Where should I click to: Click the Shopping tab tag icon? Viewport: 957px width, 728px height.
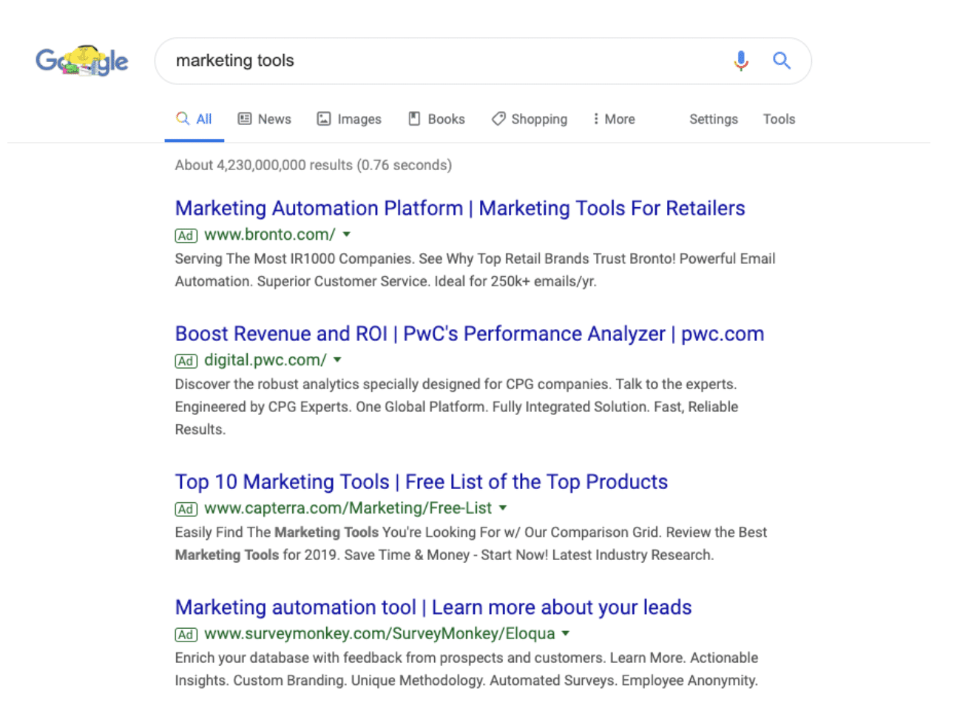pyautogui.click(x=498, y=118)
